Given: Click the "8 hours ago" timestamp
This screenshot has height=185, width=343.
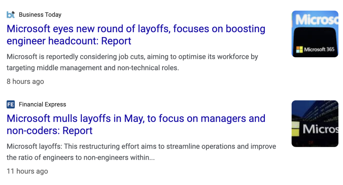Looking at the screenshot, I should (x=25, y=82).
